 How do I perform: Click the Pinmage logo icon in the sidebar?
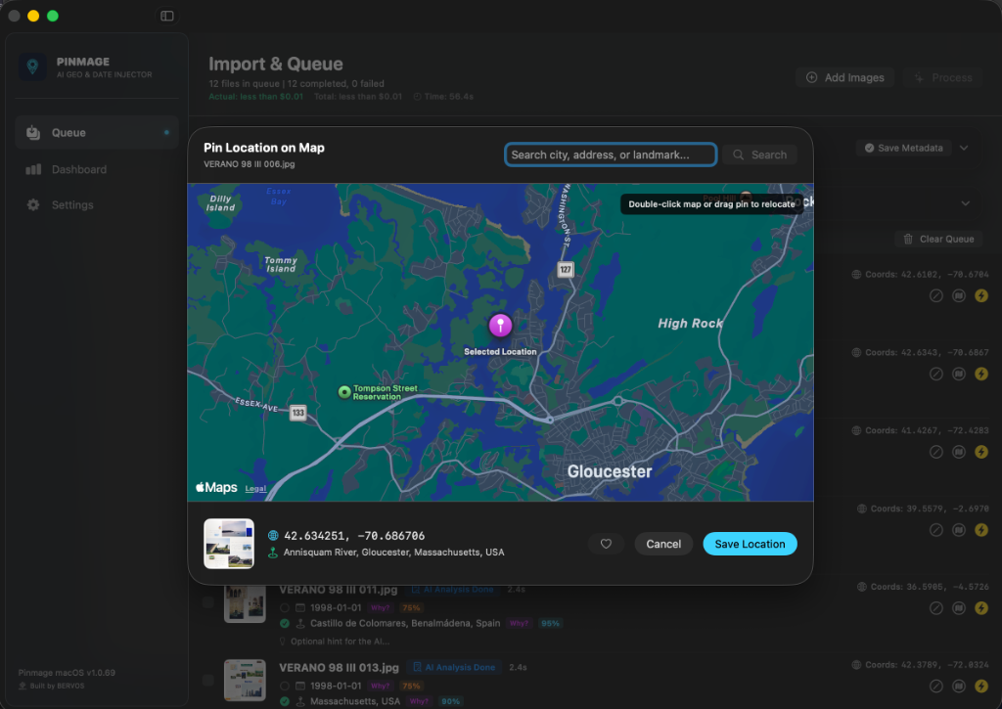[x=32, y=66]
